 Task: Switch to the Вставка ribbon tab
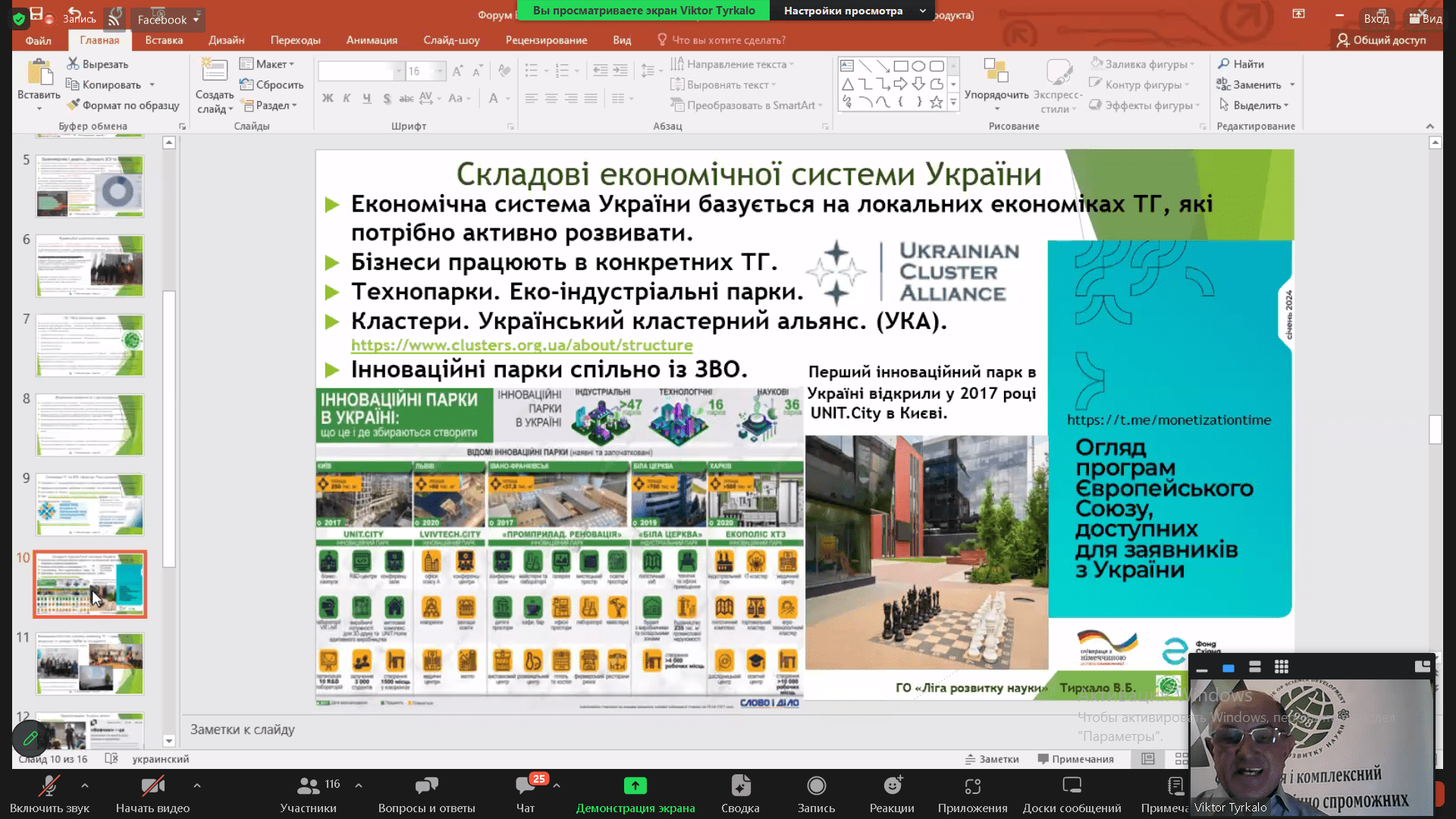coord(164,40)
